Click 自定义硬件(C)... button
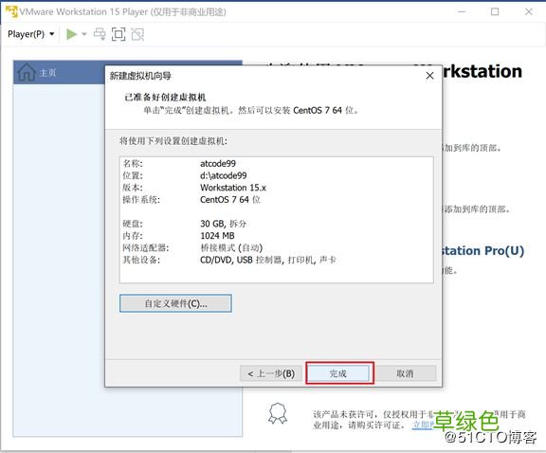This screenshot has width=546, height=453. point(175,303)
